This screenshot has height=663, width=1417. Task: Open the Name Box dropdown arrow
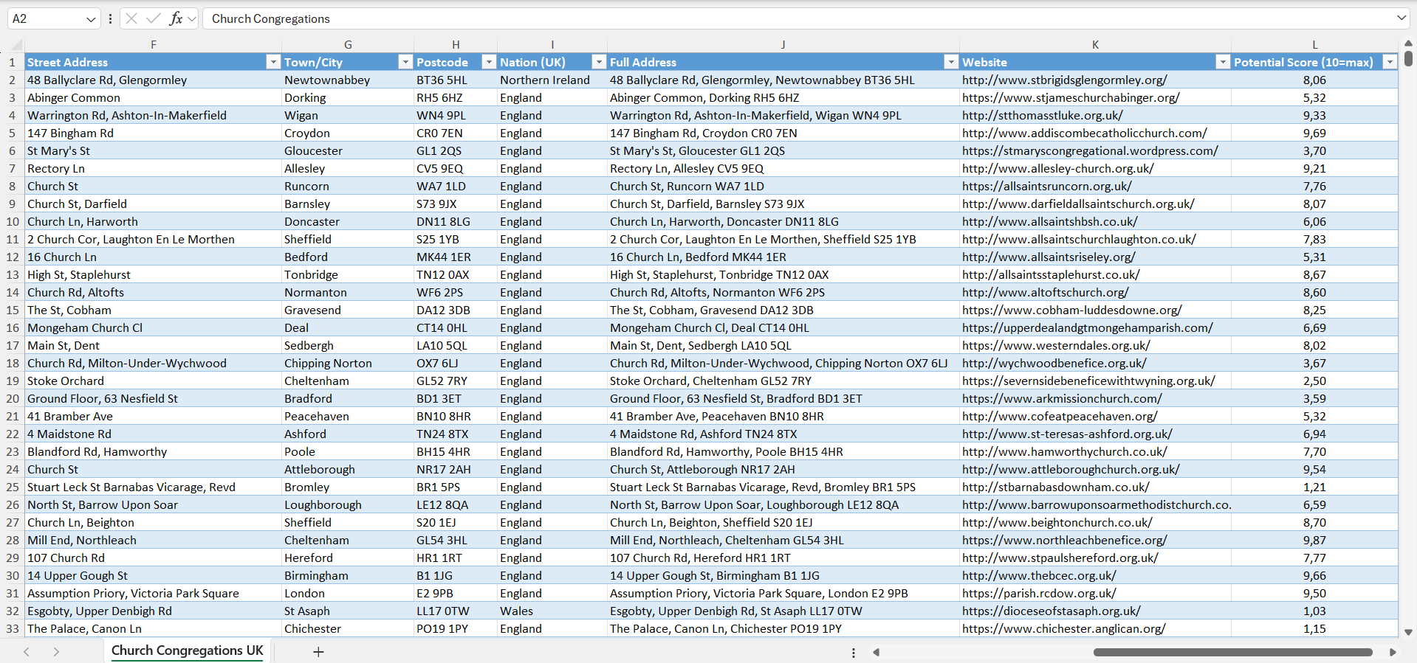tap(91, 19)
